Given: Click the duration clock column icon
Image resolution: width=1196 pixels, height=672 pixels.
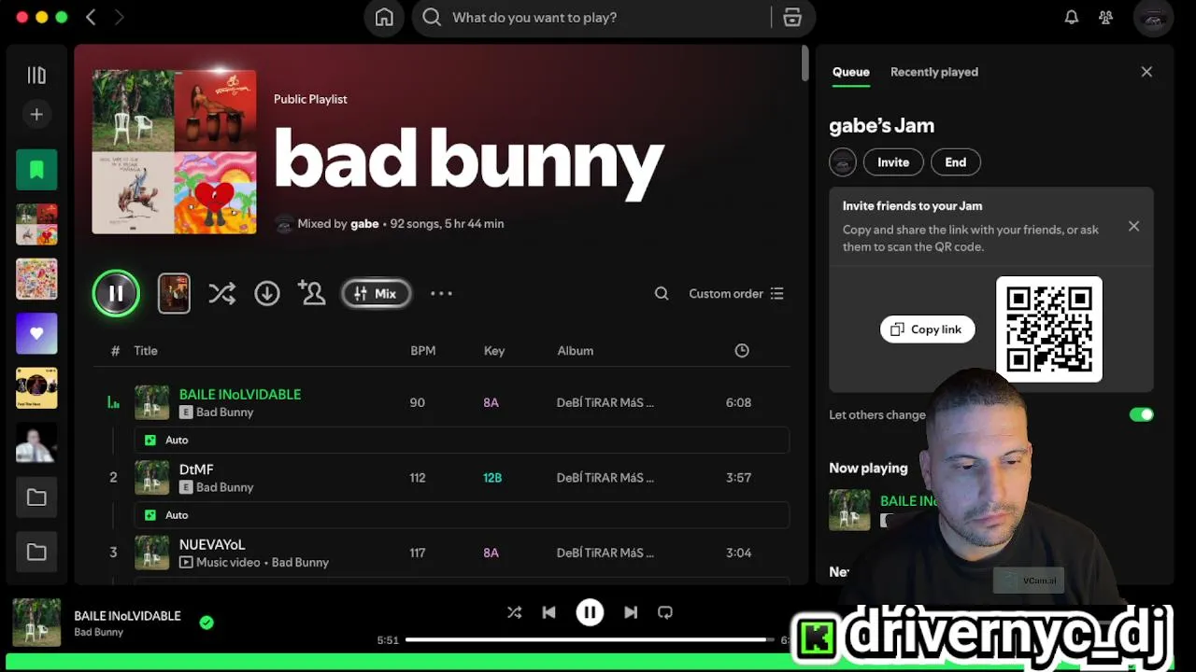Looking at the screenshot, I should tap(742, 351).
